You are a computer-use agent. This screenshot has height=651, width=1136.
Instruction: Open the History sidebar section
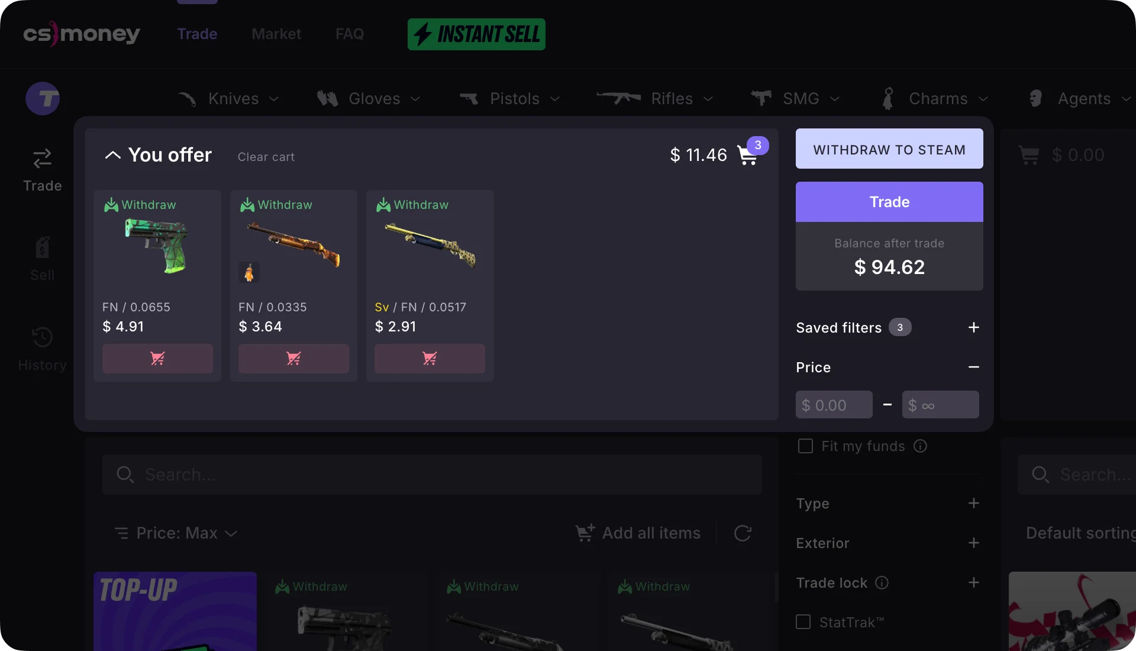point(43,349)
